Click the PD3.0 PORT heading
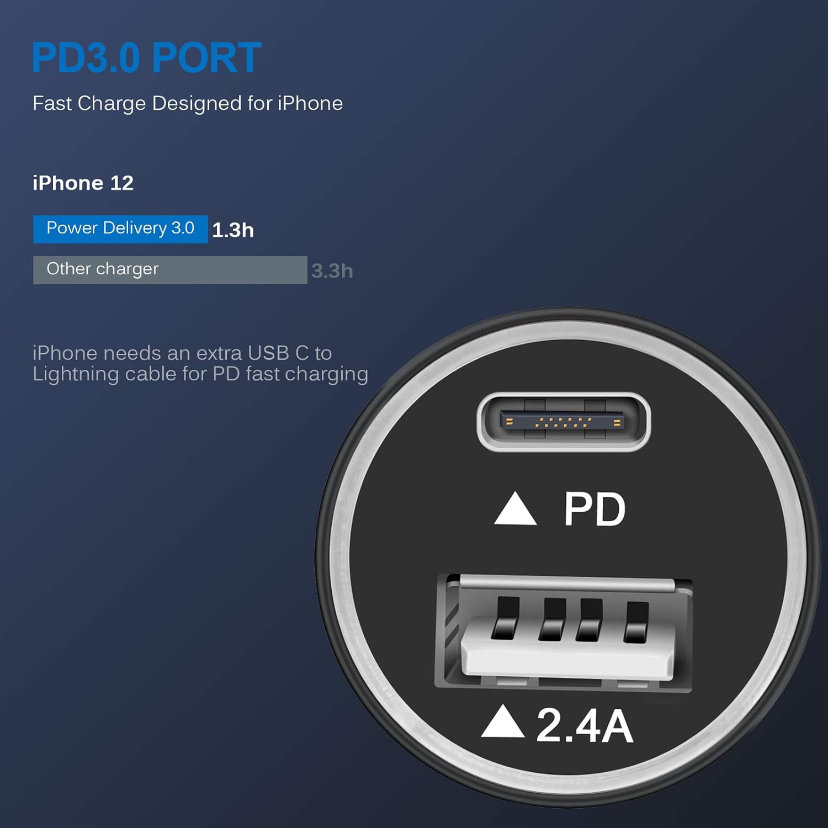828x828 pixels. pyautogui.click(x=146, y=57)
